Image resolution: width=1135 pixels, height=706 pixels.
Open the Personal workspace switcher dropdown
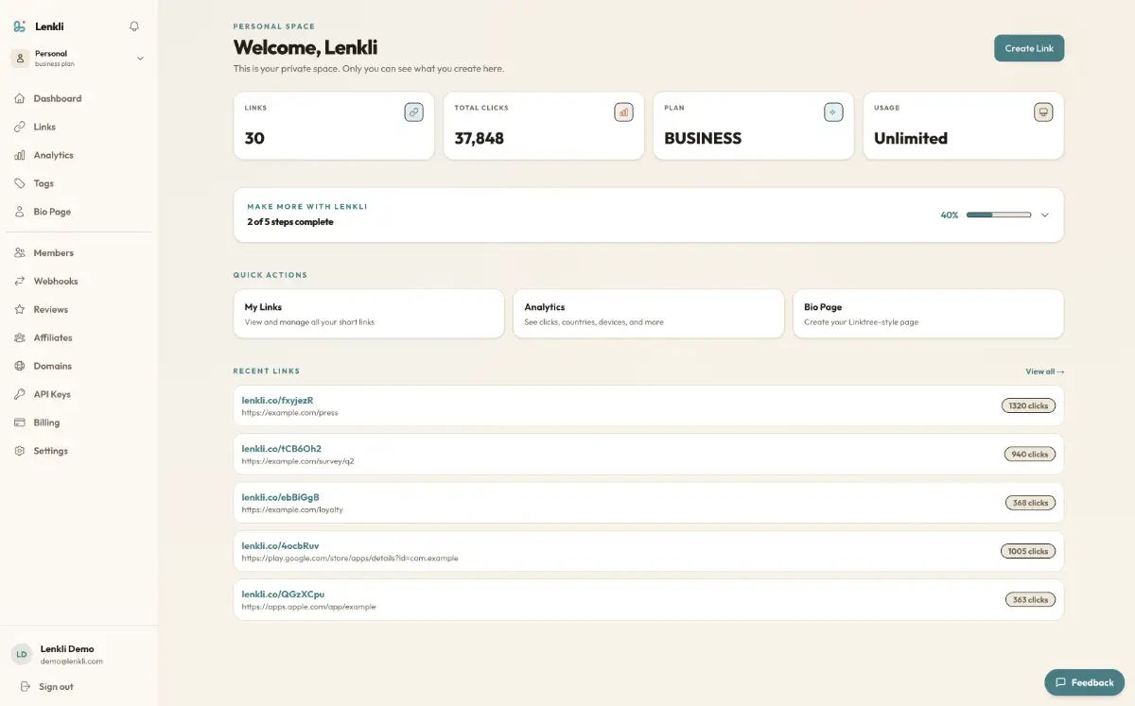pyautogui.click(x=79, y=58)
